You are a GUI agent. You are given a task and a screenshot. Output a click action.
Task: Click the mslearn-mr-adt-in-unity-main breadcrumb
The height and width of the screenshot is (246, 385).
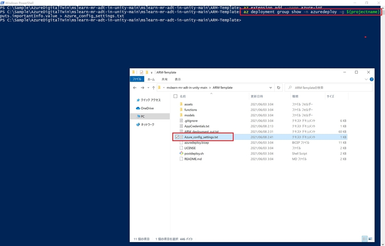(x=187, y=87)
